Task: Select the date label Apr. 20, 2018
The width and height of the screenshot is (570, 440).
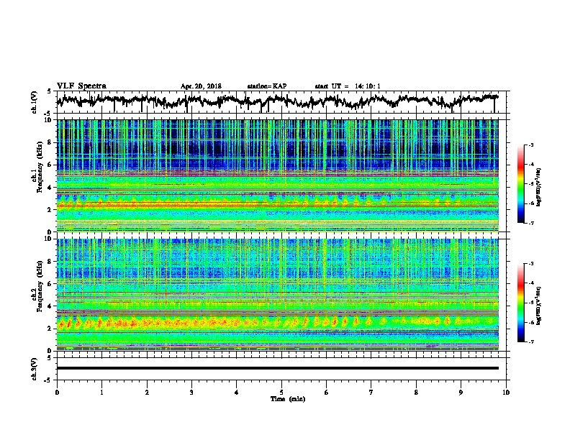Action: (x=201, y=86)
